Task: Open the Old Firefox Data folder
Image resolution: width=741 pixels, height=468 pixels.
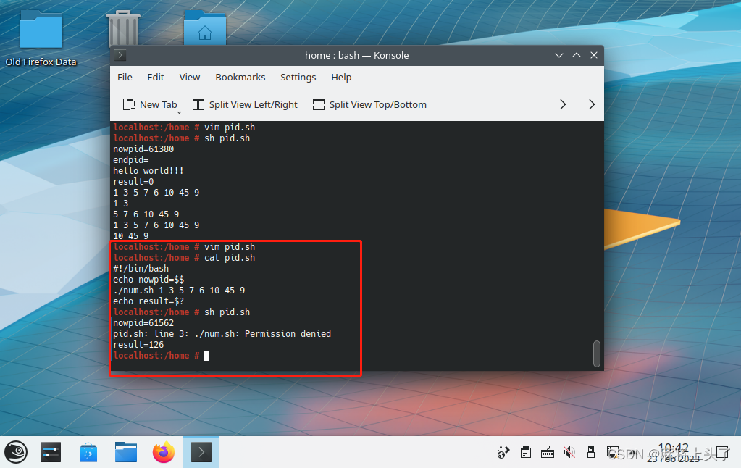Action: coord(40,28)
